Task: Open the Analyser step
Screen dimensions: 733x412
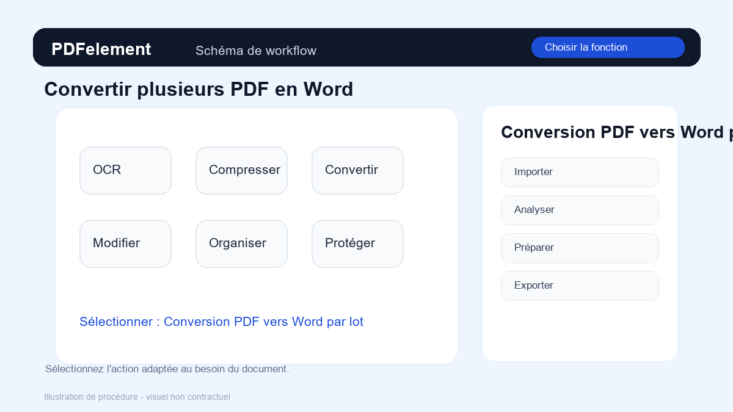Action: coord(580,210)
